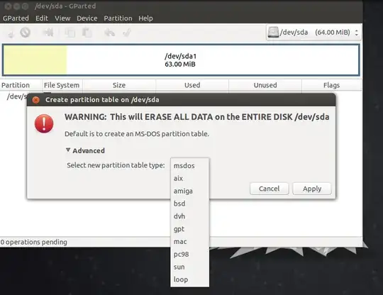Open the Edit menu
Image resolution: width=383 pixels, height=295 pixels.
42,18
